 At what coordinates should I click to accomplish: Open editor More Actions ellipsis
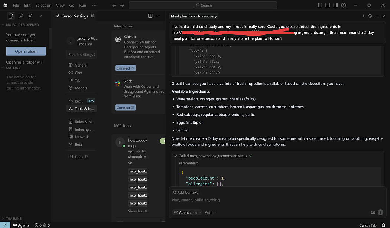(158, 16)
